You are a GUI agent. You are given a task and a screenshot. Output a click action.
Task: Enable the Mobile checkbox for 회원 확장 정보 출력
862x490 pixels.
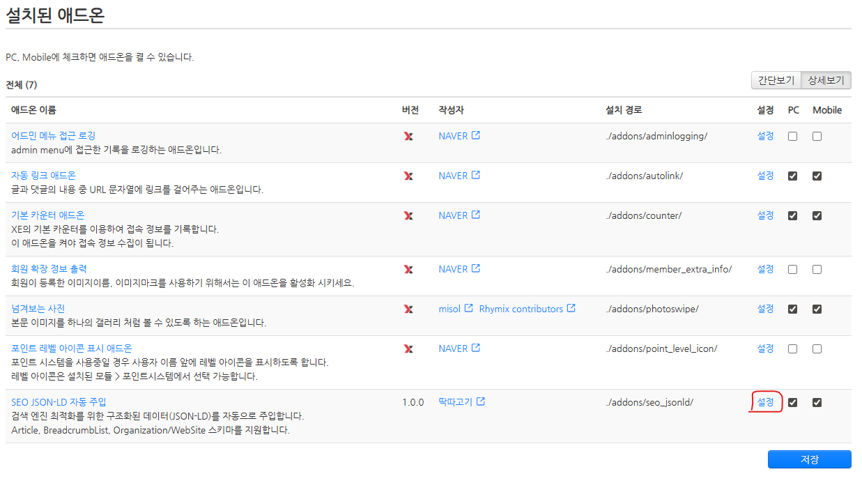(x=817, y=268)
